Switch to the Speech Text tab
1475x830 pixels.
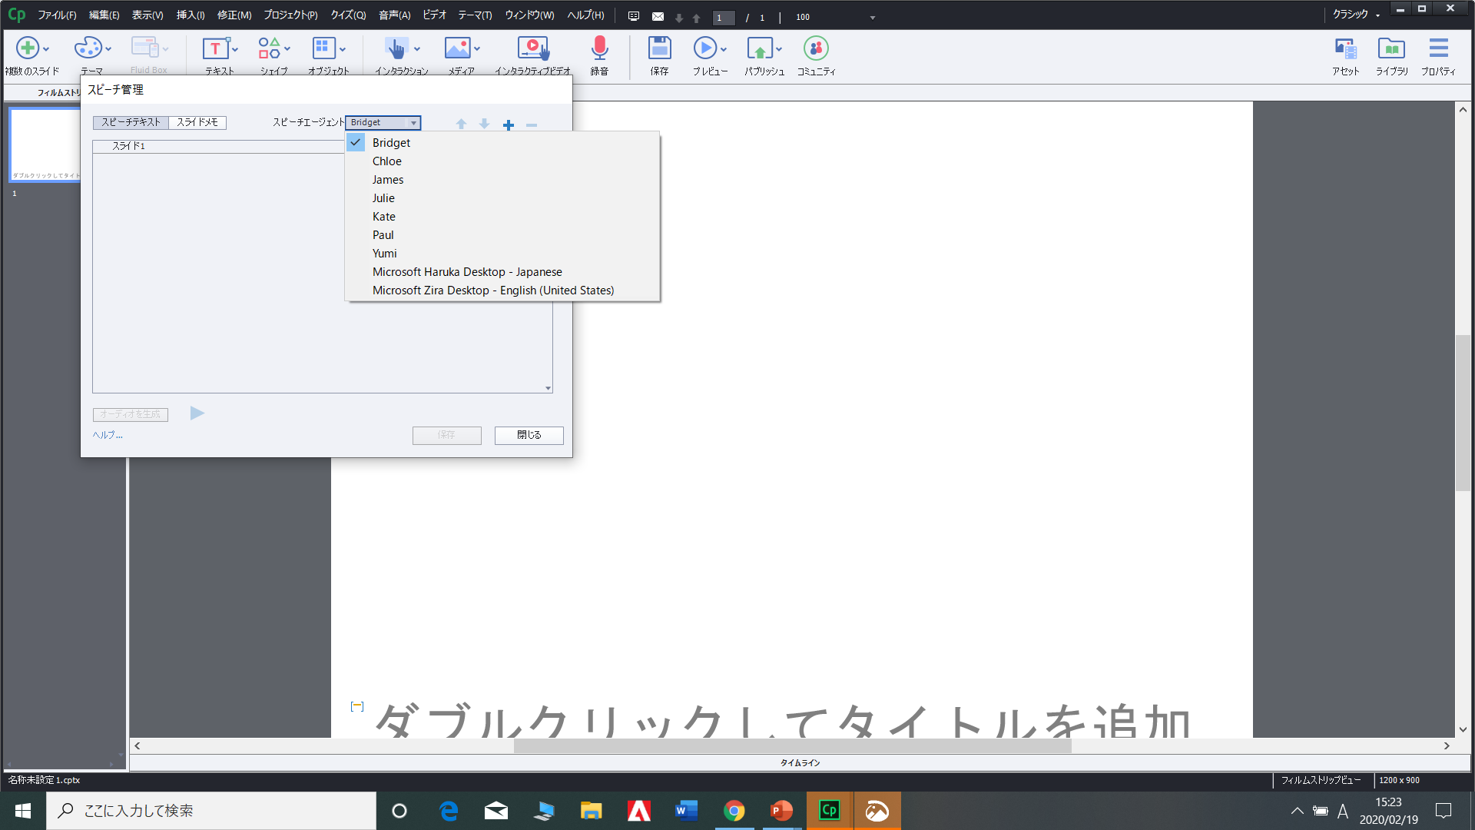point(131,122)
